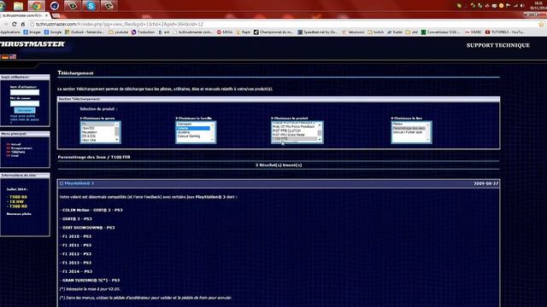The image size is (547, 307).
Task: Open the youtube bookmark folder
Action: point(119,32)
